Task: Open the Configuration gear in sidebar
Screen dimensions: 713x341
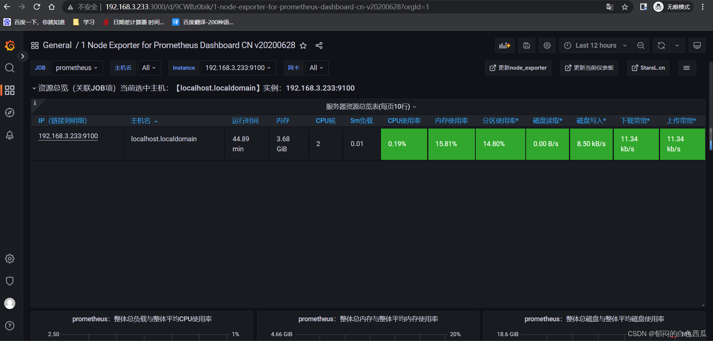Action: tap(10, 259)
